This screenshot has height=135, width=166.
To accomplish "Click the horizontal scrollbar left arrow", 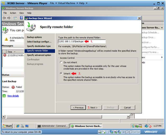I will pyautogui.click(x=4, y=117).
